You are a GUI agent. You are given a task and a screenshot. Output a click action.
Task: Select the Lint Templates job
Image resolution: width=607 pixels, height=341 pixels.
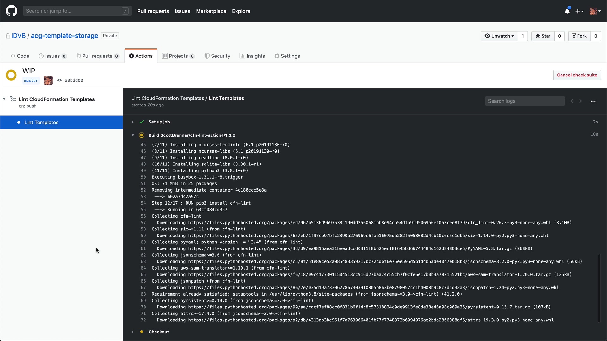(x=41, y=123)
